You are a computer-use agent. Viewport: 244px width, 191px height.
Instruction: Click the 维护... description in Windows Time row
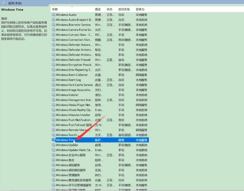[x=99, y=140]
